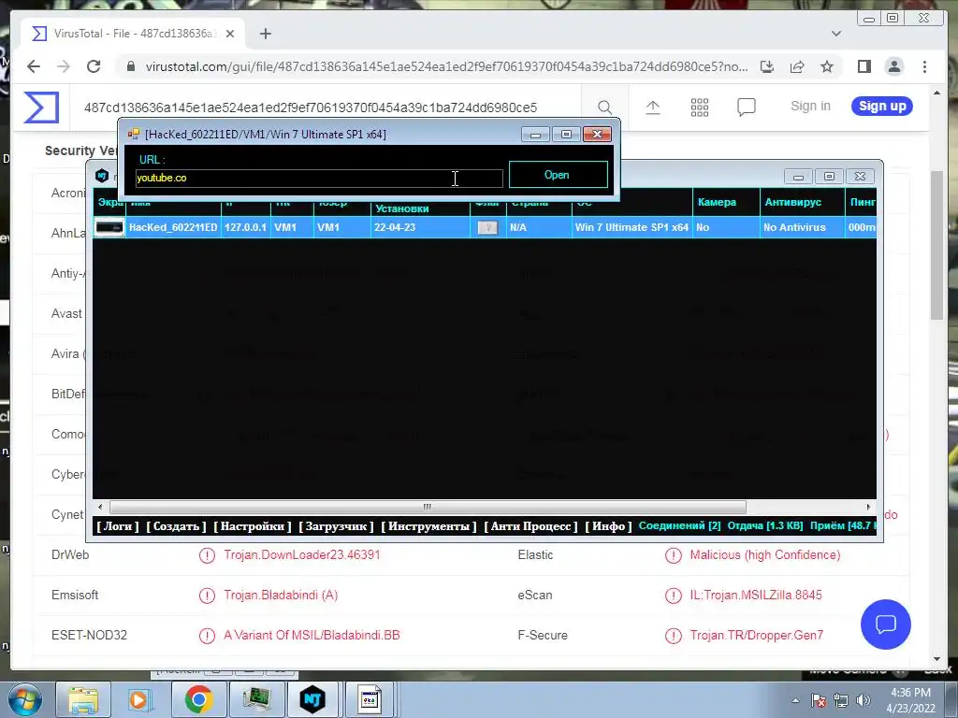Click the Open button in URL dialog
Viewport: 958px width, 718px height.
[558, 175]
